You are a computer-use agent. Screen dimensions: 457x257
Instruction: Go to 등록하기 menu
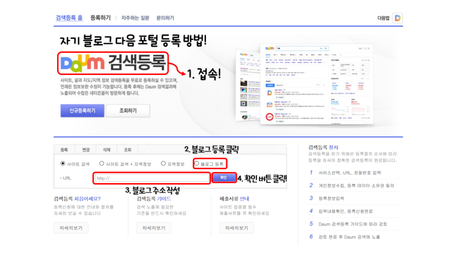tap(100, 18)
